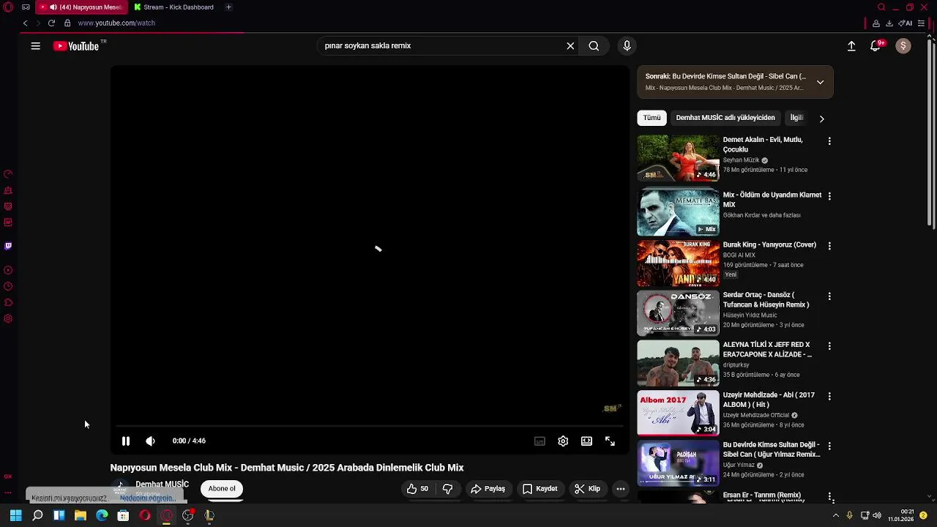Open File Explorer from taskbar

point(81,515)
